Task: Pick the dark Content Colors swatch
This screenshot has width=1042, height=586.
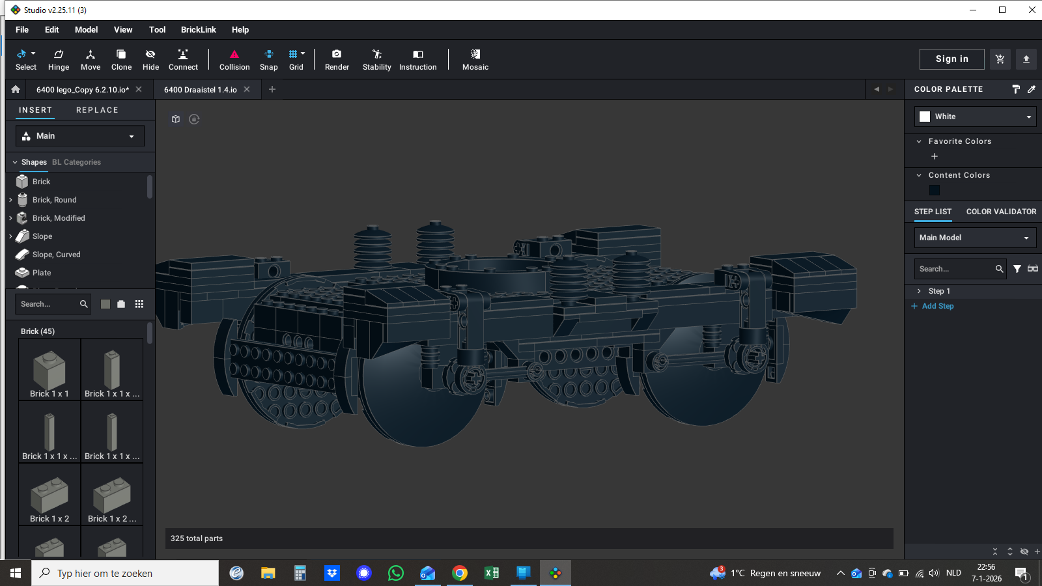Action: (935, 190)
